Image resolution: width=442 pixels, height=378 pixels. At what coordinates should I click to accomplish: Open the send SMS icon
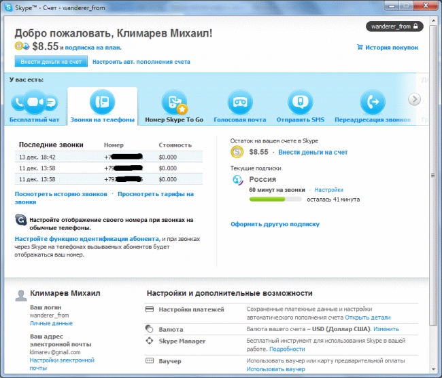tap(300, 102)
